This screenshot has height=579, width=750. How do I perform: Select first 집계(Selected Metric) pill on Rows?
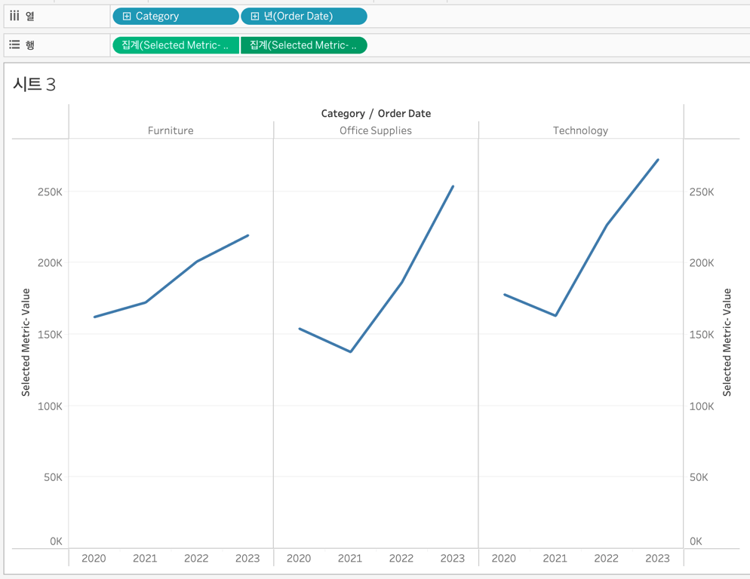(176, 45)
